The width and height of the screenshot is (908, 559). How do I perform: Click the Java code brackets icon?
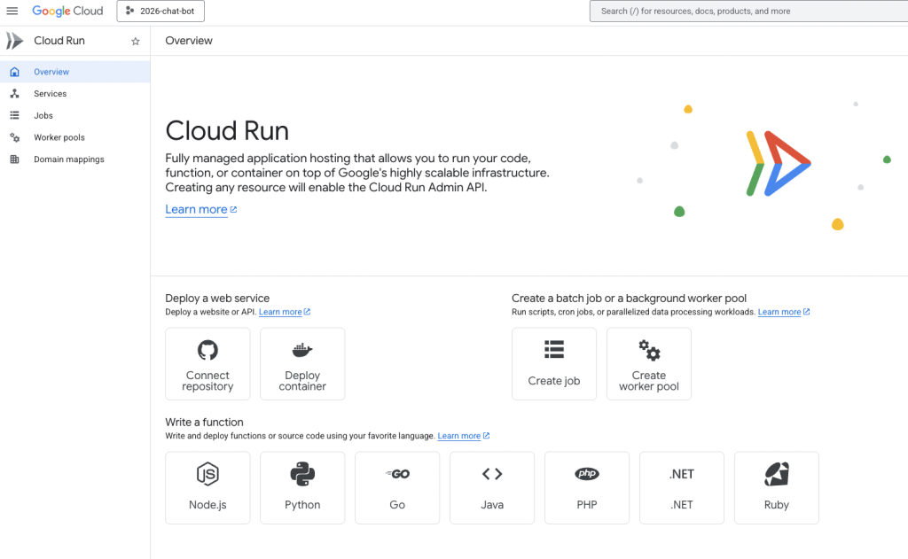click(492, 474)
